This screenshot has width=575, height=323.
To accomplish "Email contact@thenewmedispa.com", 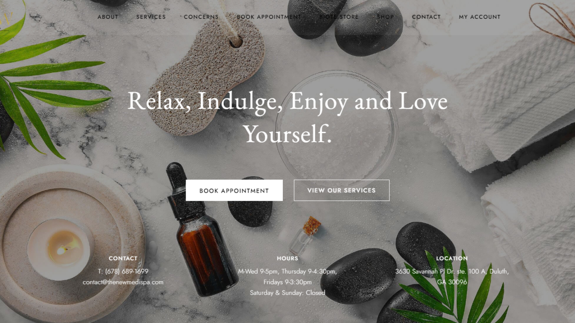I will (x=123, y=282).
